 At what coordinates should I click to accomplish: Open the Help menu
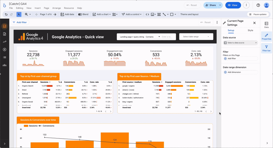(x=79, y=8)
